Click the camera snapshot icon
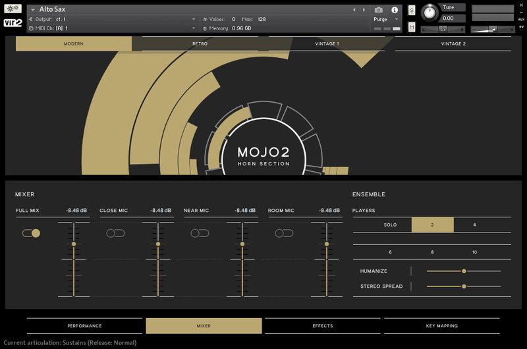Screen dimensions: 527x349 (x=379, y=10)
